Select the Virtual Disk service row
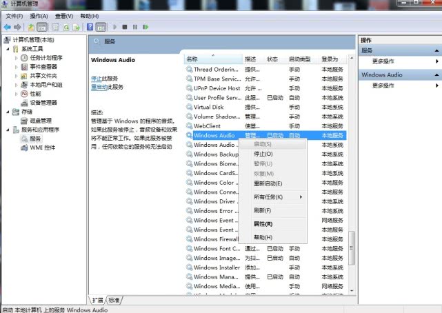The image size is (442, 313). pos(265,107)
